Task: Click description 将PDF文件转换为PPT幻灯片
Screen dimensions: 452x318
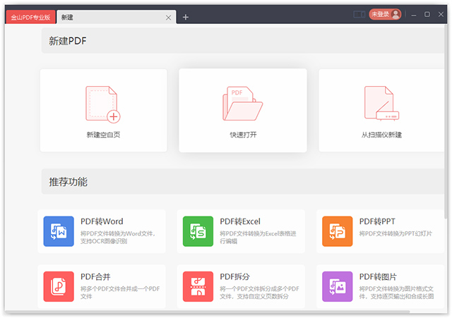Action: (x=395, y=233)
